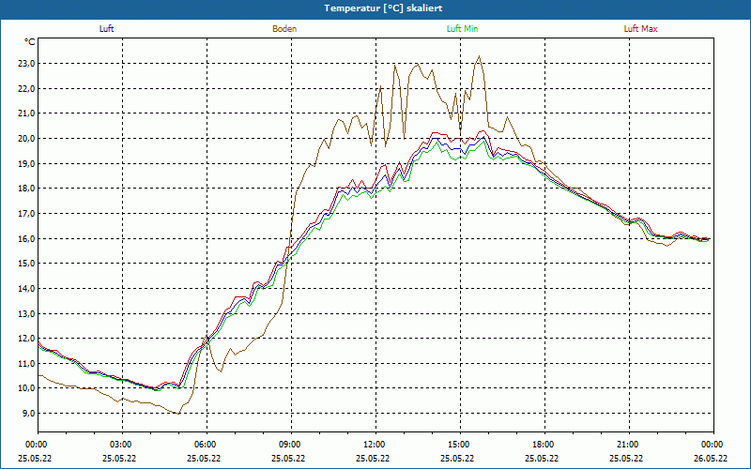The image size is (751, 469).
Task: Click the green 'Luft Min' legend label
Action: coord(462,29)
